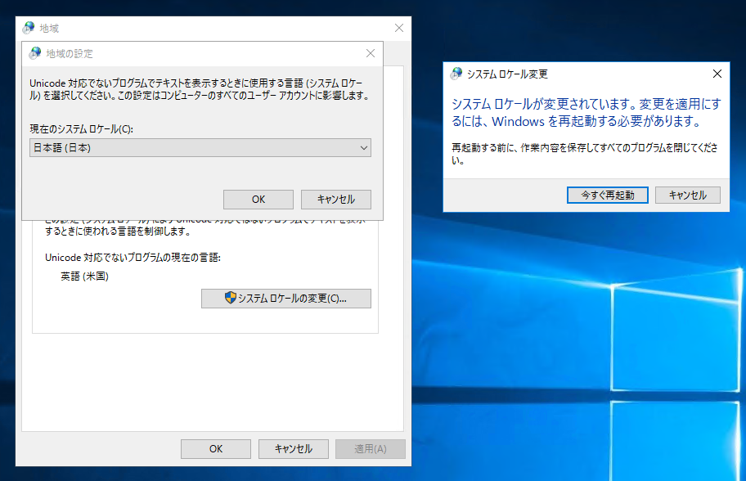Viewport: 746px width, 481px height.
Task: Click the shield icon on システム ロケールの変更 button
Action: pos(231,298)
